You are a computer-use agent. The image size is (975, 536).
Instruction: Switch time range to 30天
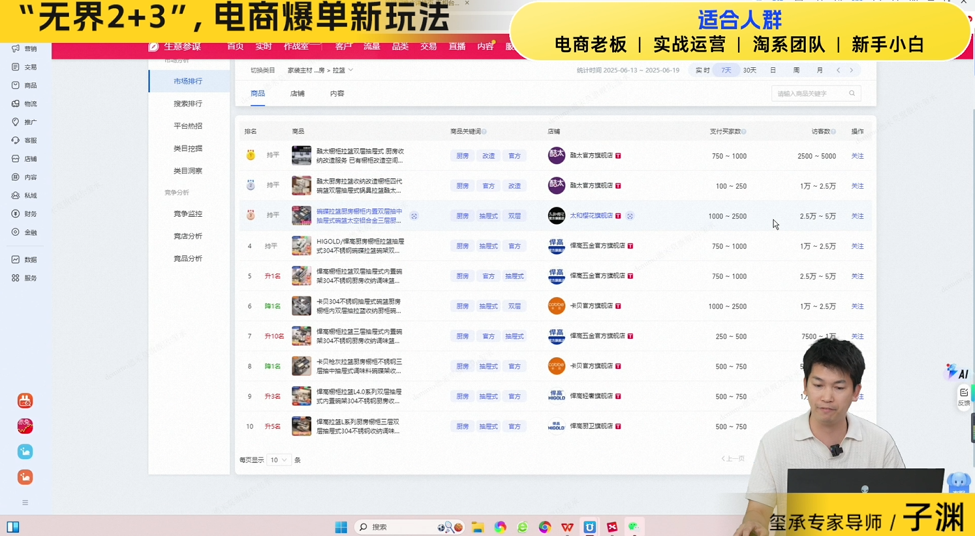click(749, 71)
